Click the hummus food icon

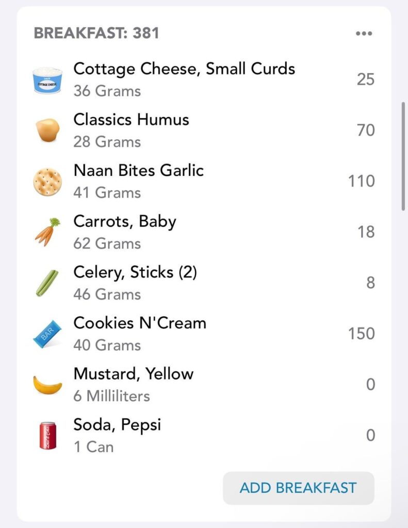(x=47, y=130)
